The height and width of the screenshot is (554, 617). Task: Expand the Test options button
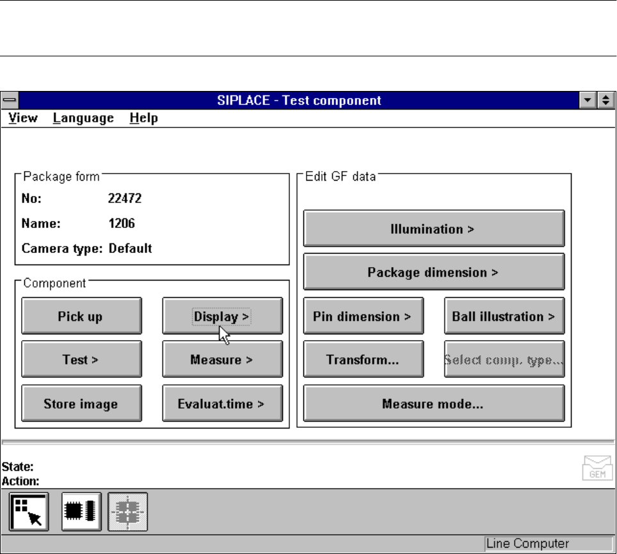81,359
